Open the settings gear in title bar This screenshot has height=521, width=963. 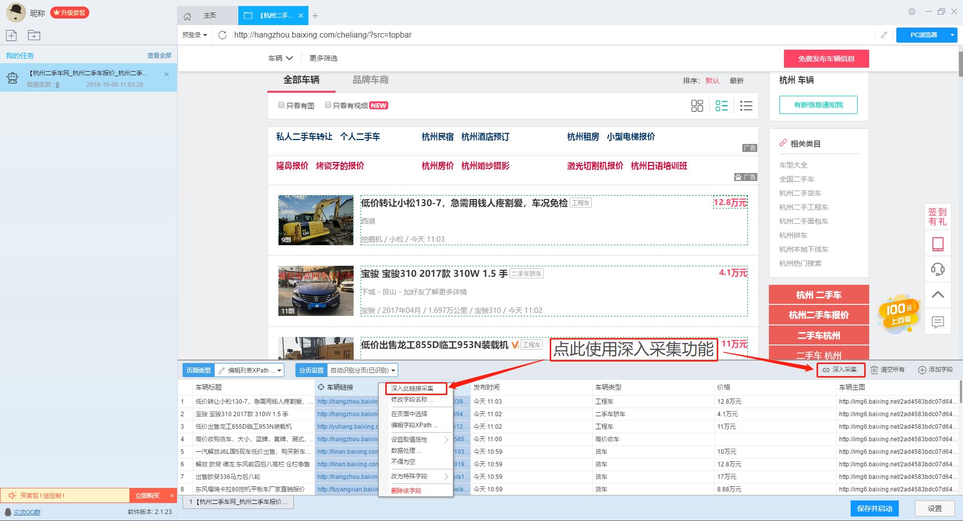click(x=912, y=12)
